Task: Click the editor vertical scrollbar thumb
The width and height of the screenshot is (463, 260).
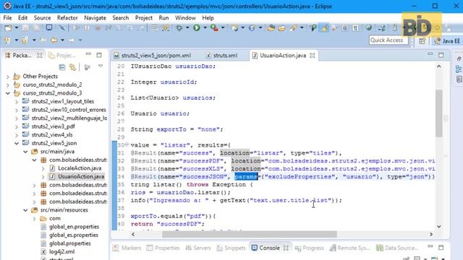Action: [439, 113]
